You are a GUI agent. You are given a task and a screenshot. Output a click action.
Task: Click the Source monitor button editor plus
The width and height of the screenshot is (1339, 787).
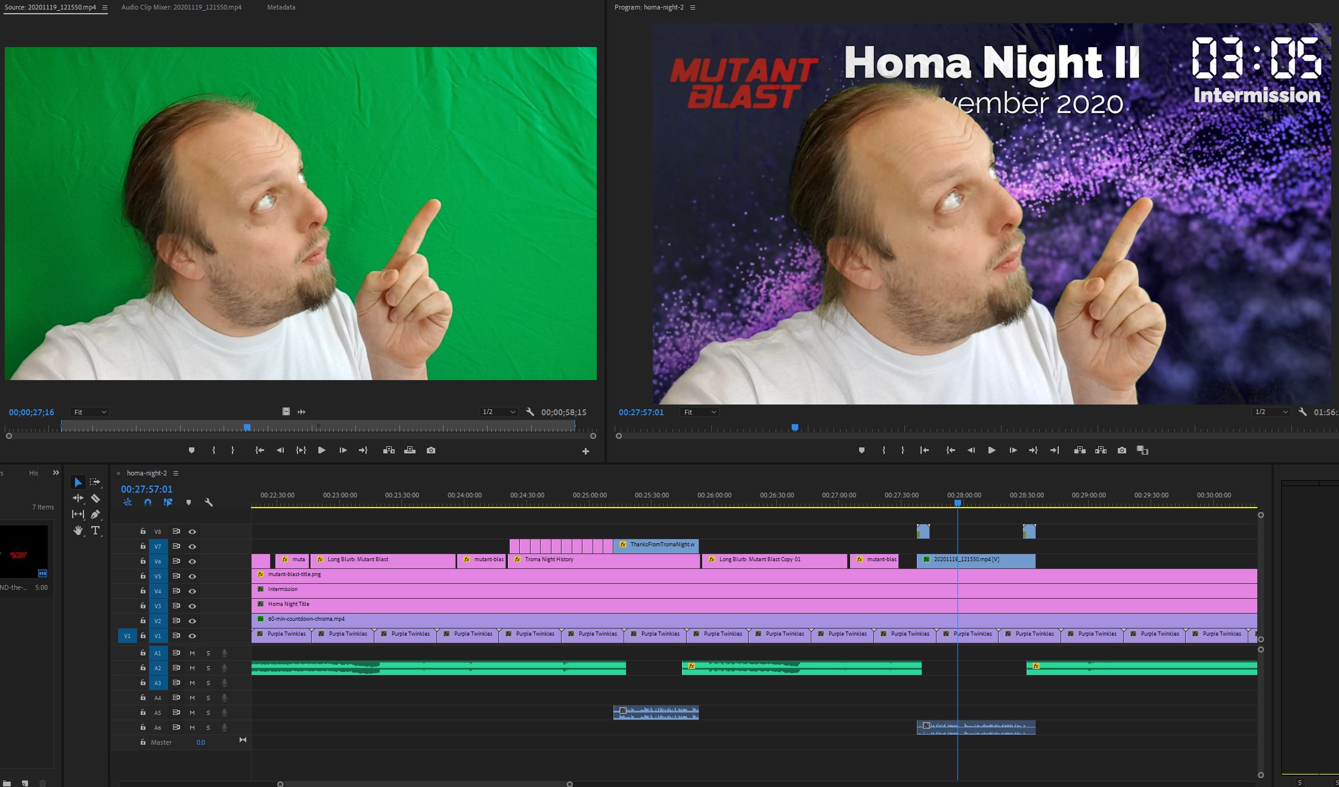(x=585, y=452)
